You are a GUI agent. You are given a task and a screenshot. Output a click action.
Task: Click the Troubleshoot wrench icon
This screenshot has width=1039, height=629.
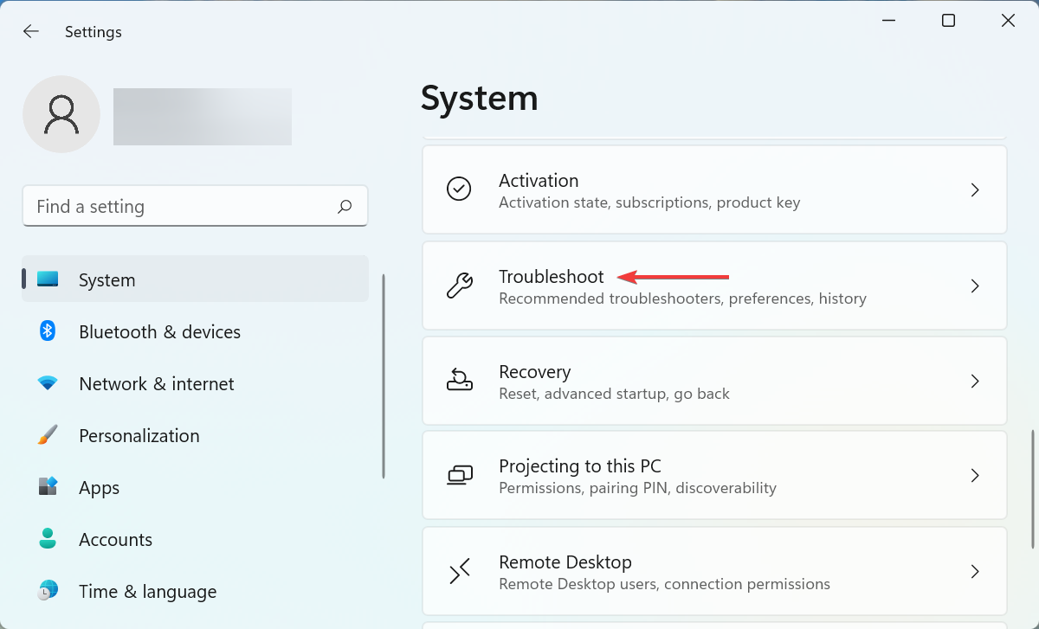[459, 286]
